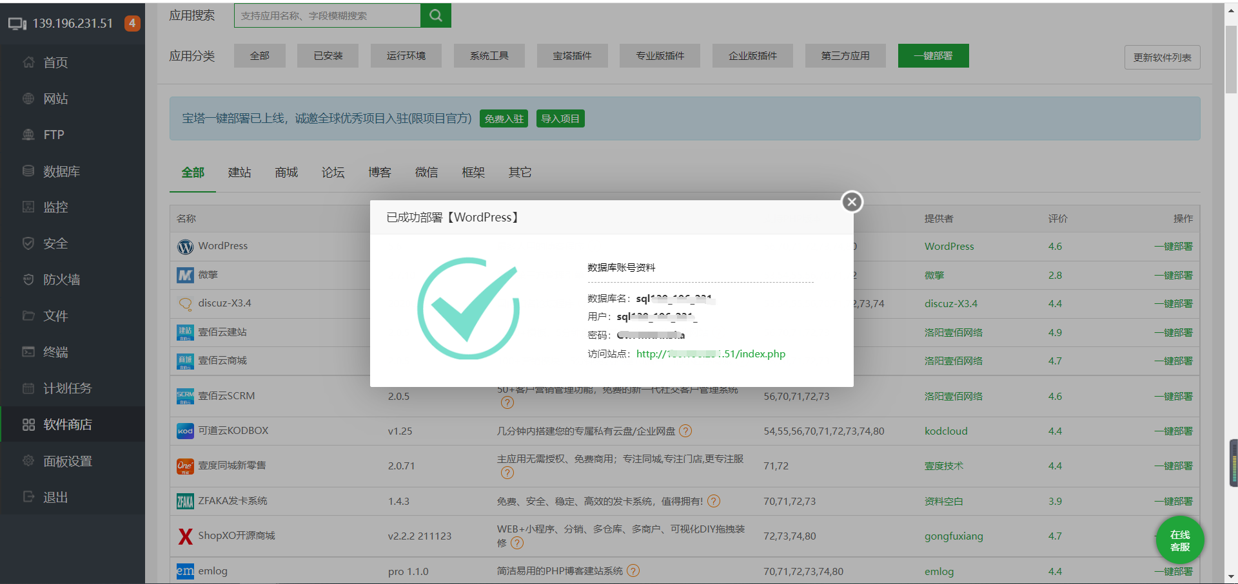
Task: Click the 面板设置 gear icon
Action: (x=28, y=460)
